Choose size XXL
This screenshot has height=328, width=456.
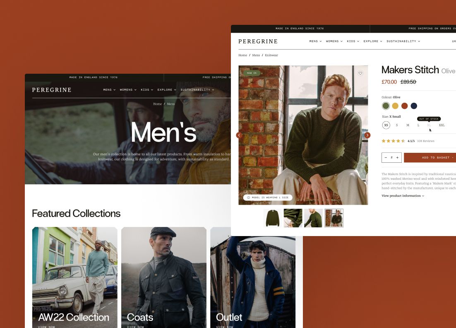[x=442, y=125]
